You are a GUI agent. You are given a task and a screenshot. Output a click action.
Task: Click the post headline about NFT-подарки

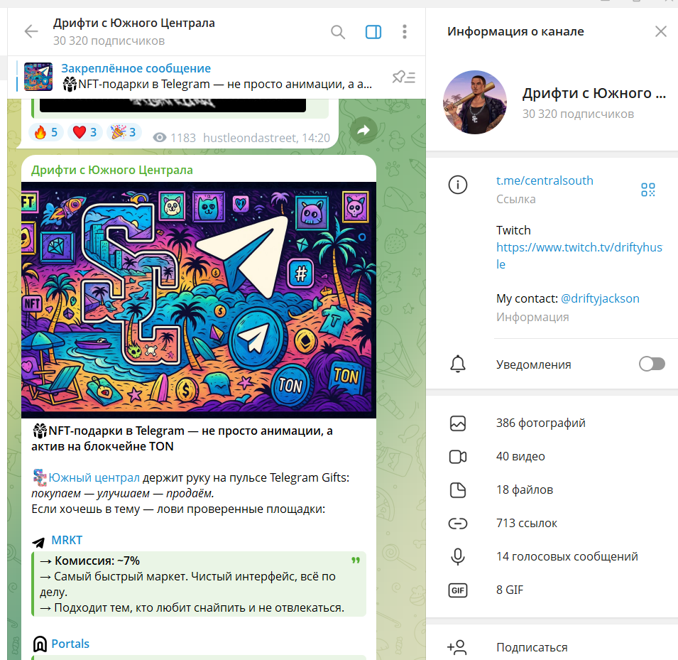tap(182, 438)
